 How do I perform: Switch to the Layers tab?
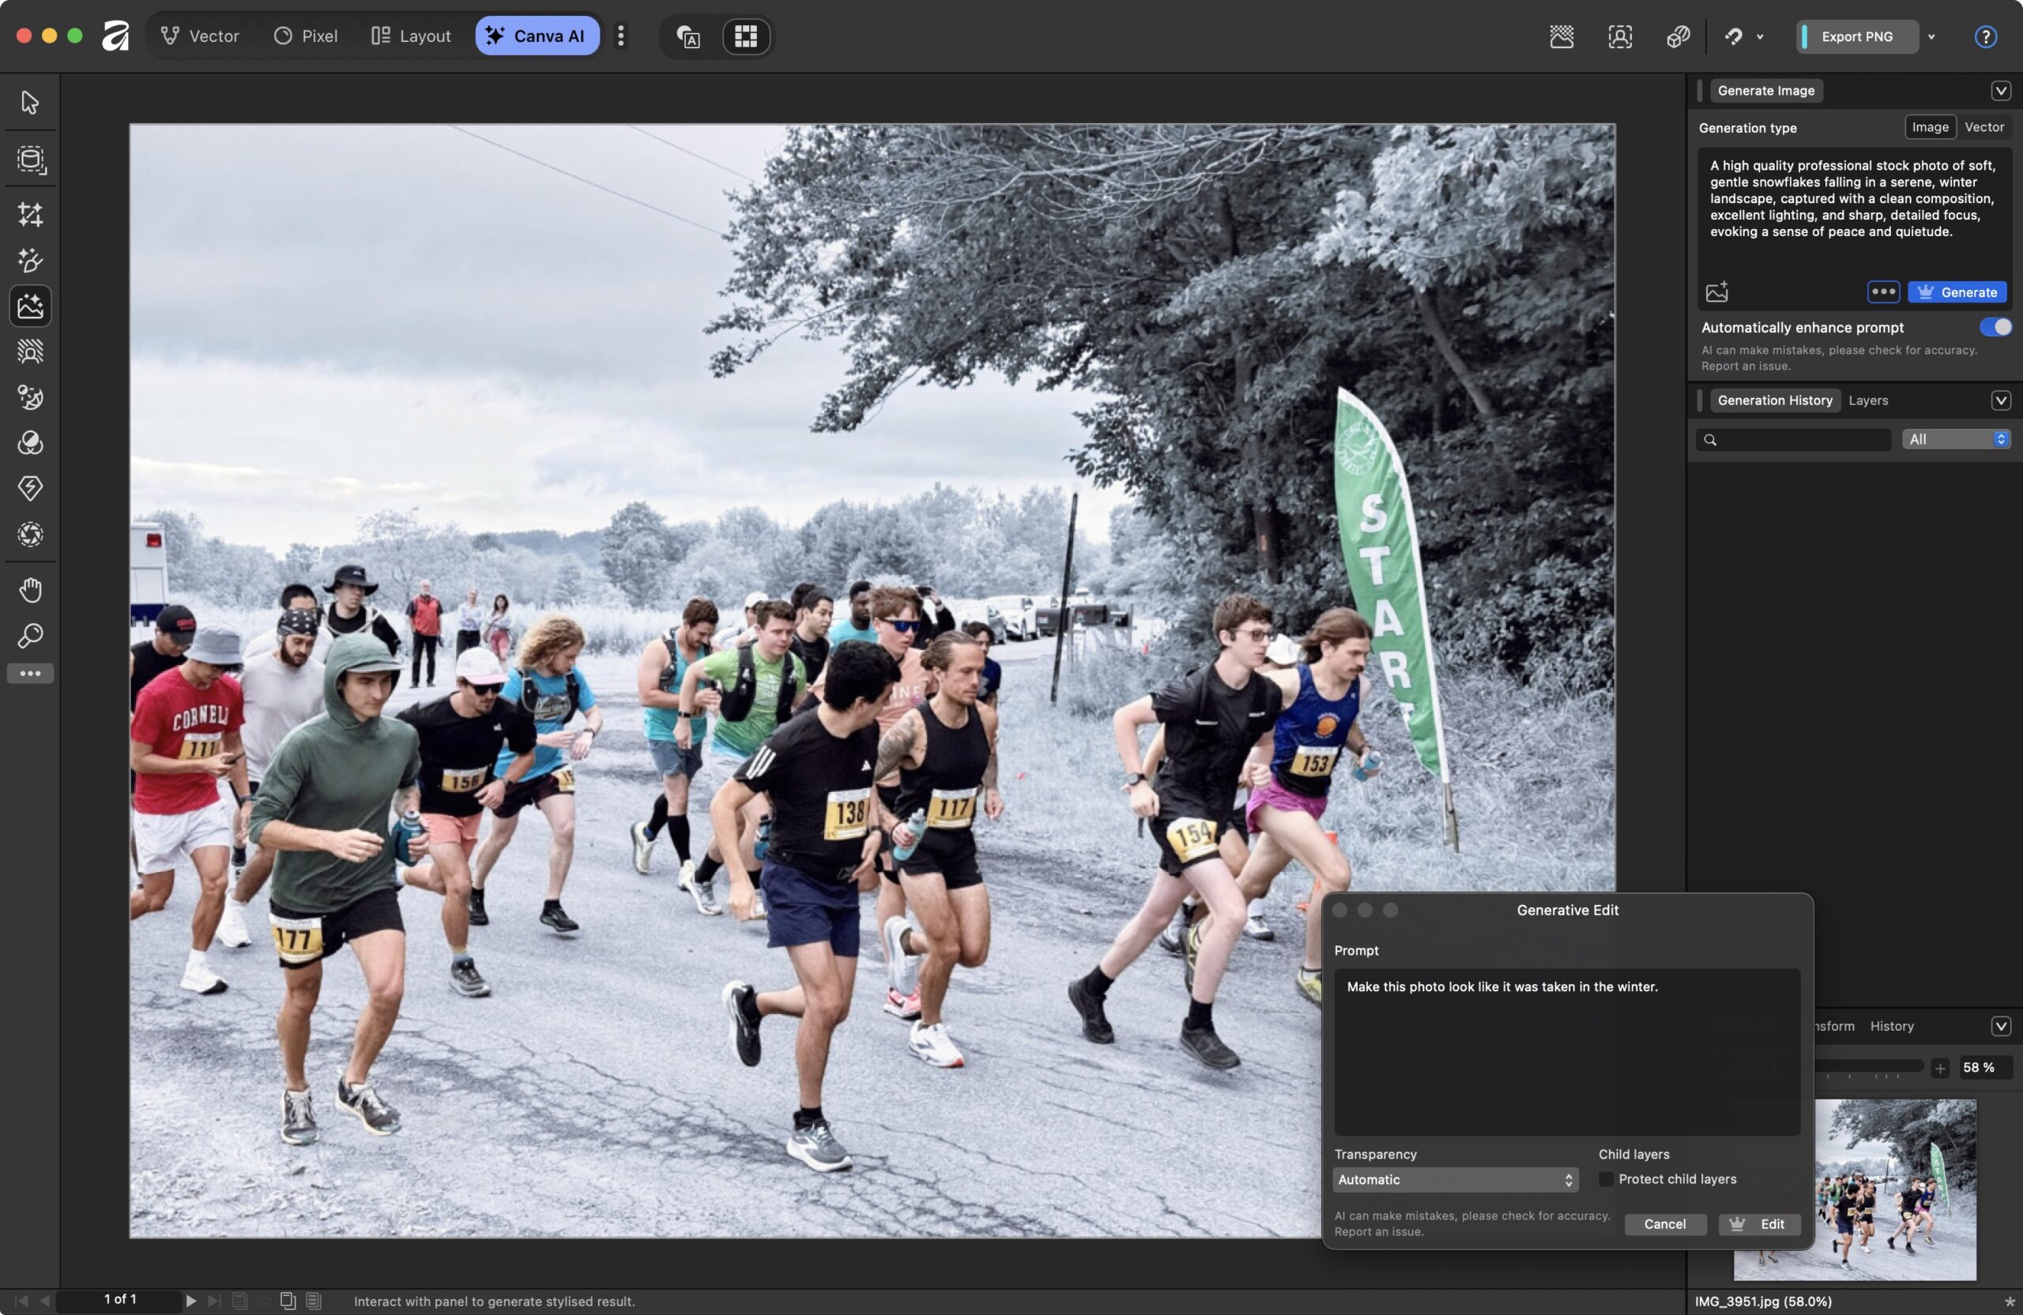[x=1867, y=400]
